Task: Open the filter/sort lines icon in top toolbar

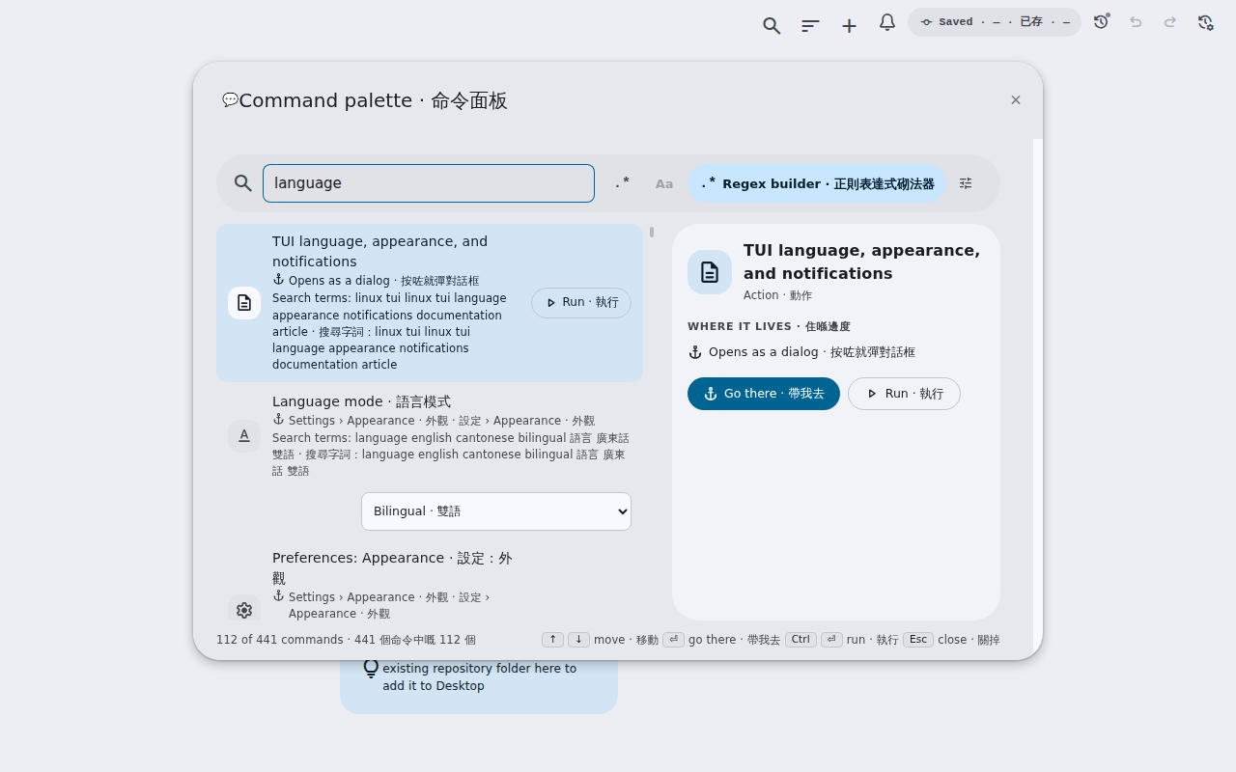Action: point(810,26)
